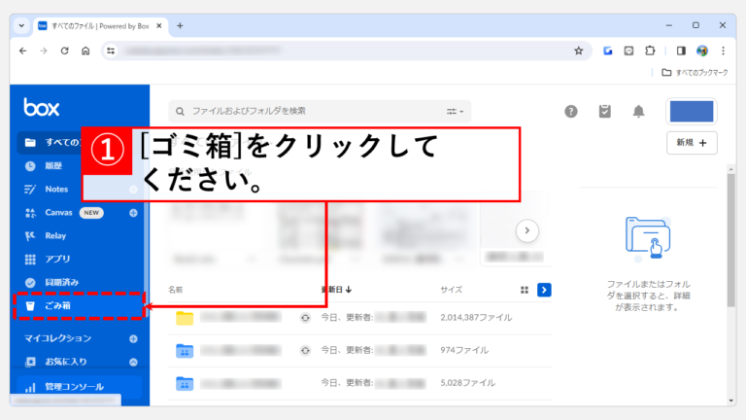This screenshot has height=420, width=746.
Task: Open the tasks clipboard icon
Action: (x=605, y=112)
